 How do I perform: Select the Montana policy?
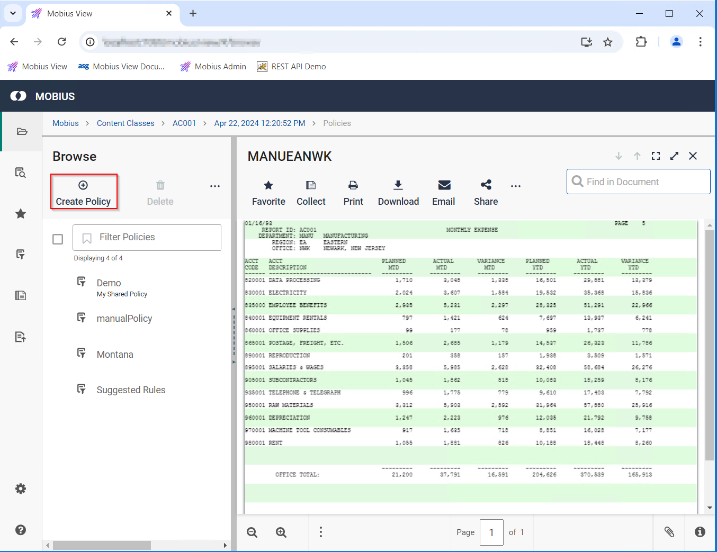115,355
